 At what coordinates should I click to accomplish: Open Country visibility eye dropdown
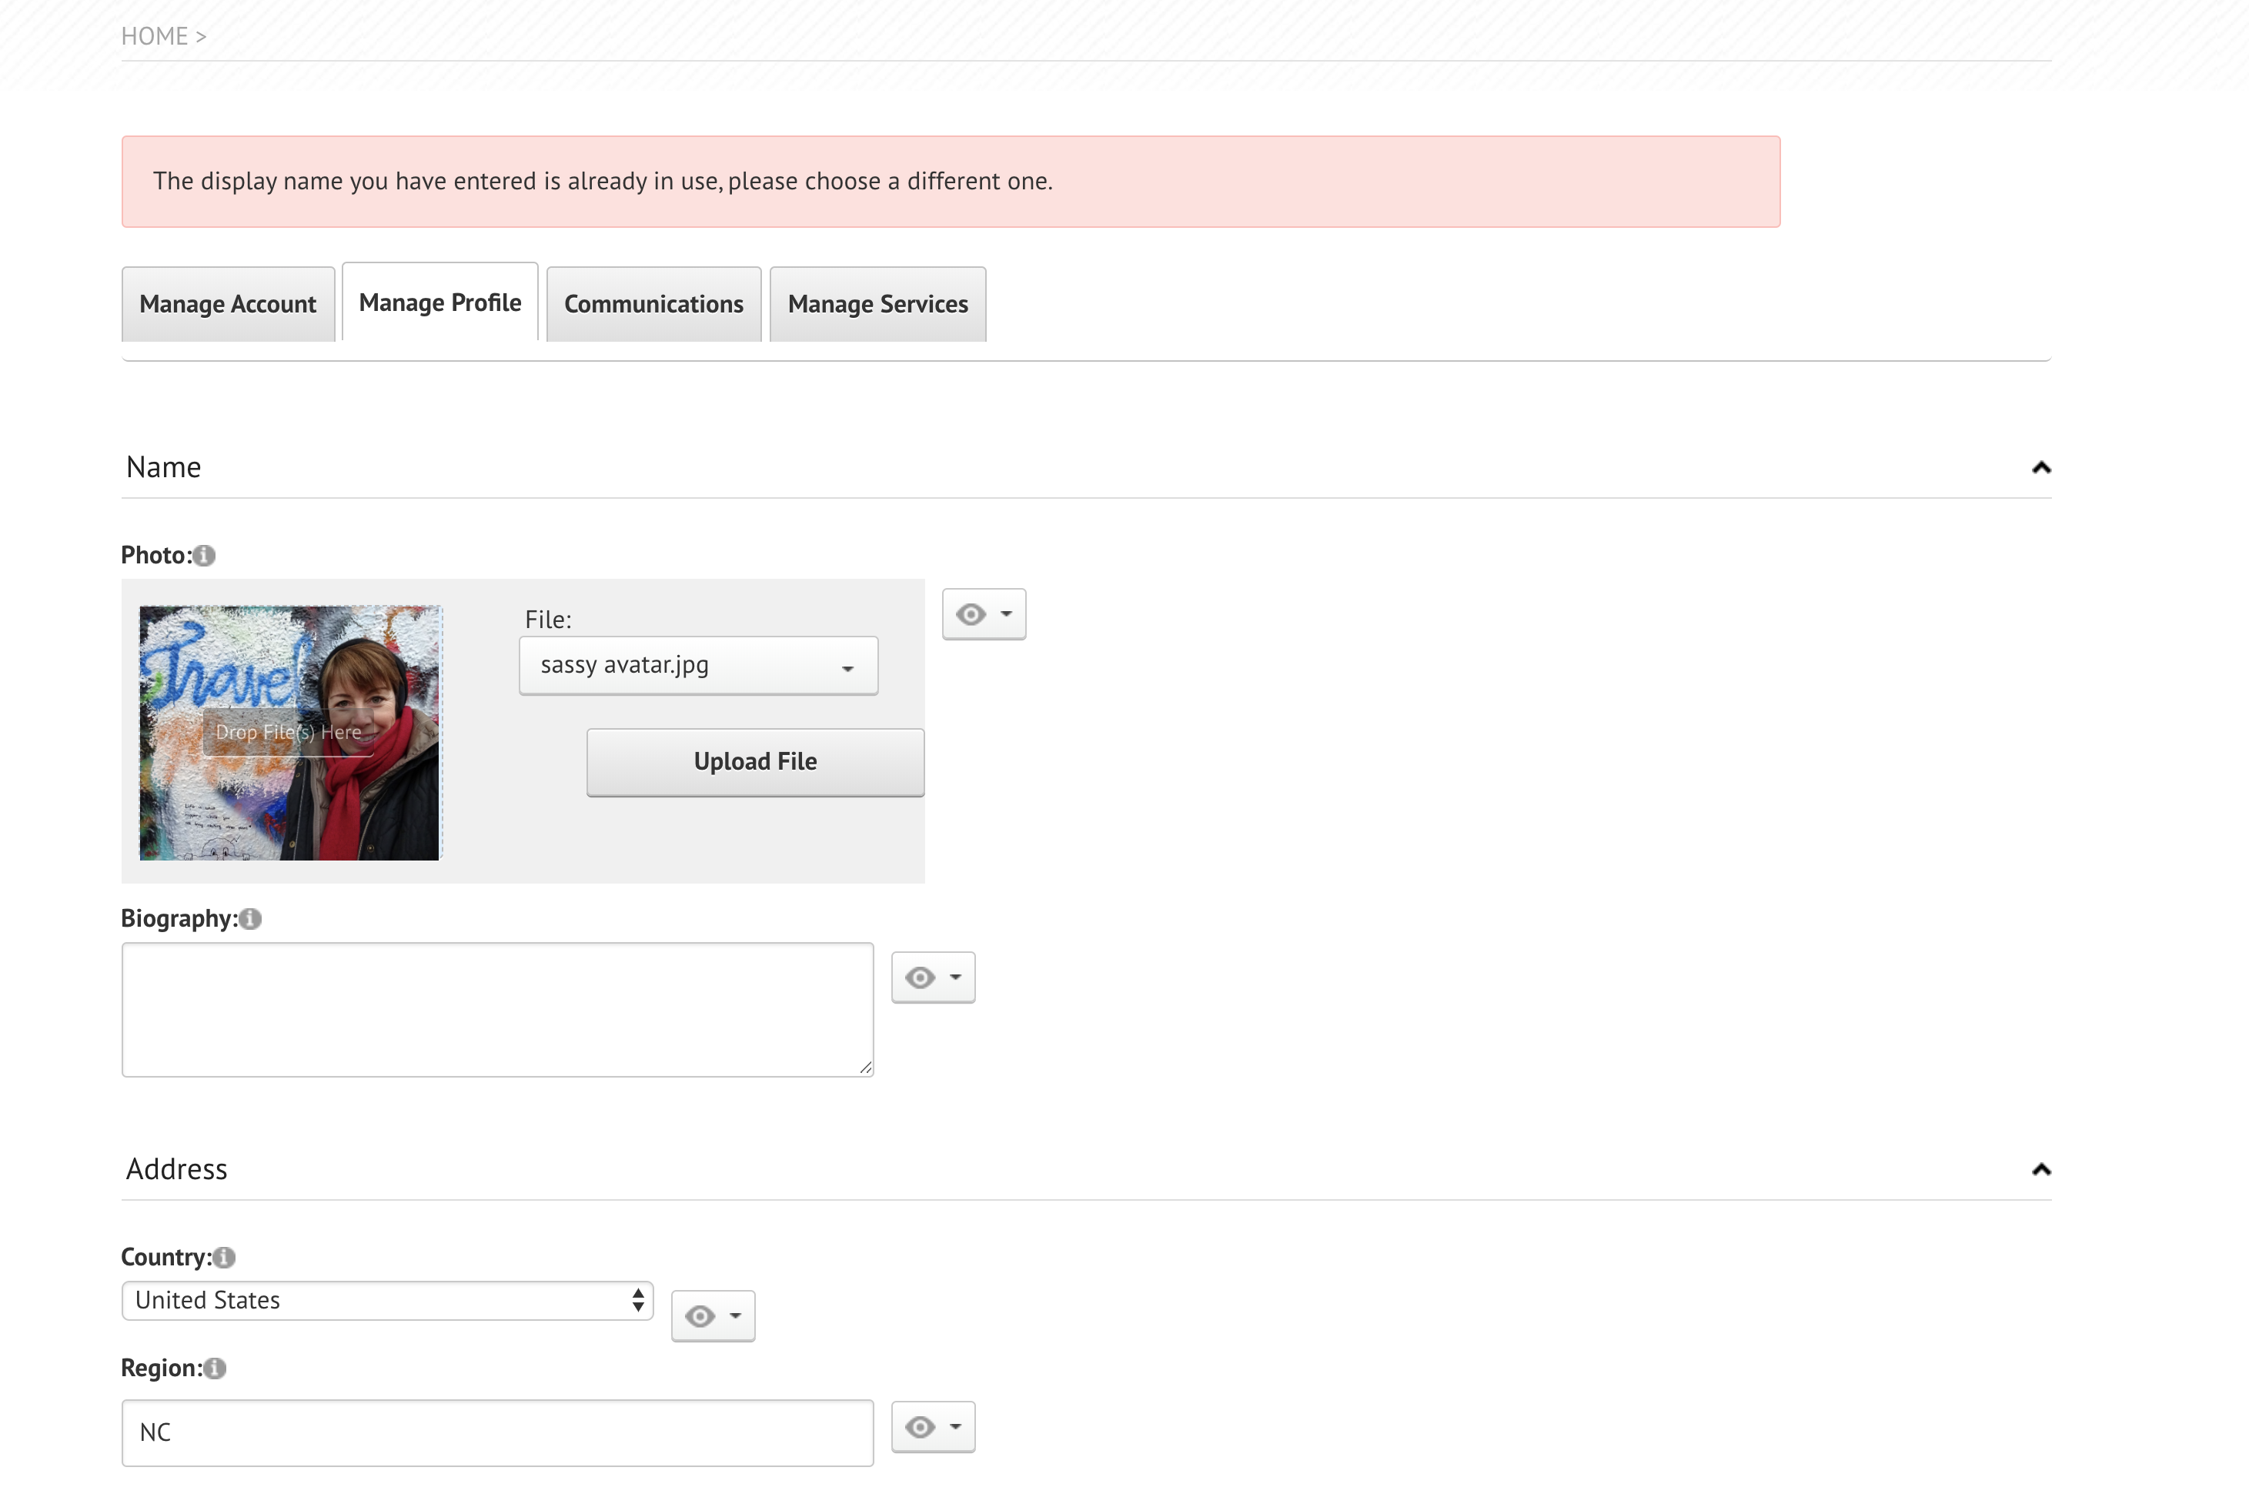(x=713, y=1316)
